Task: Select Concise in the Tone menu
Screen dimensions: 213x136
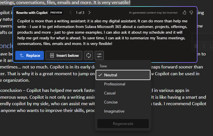Action: [111, 102]
